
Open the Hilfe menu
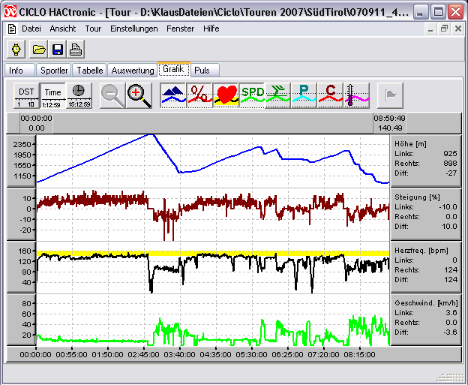(211, 29)
